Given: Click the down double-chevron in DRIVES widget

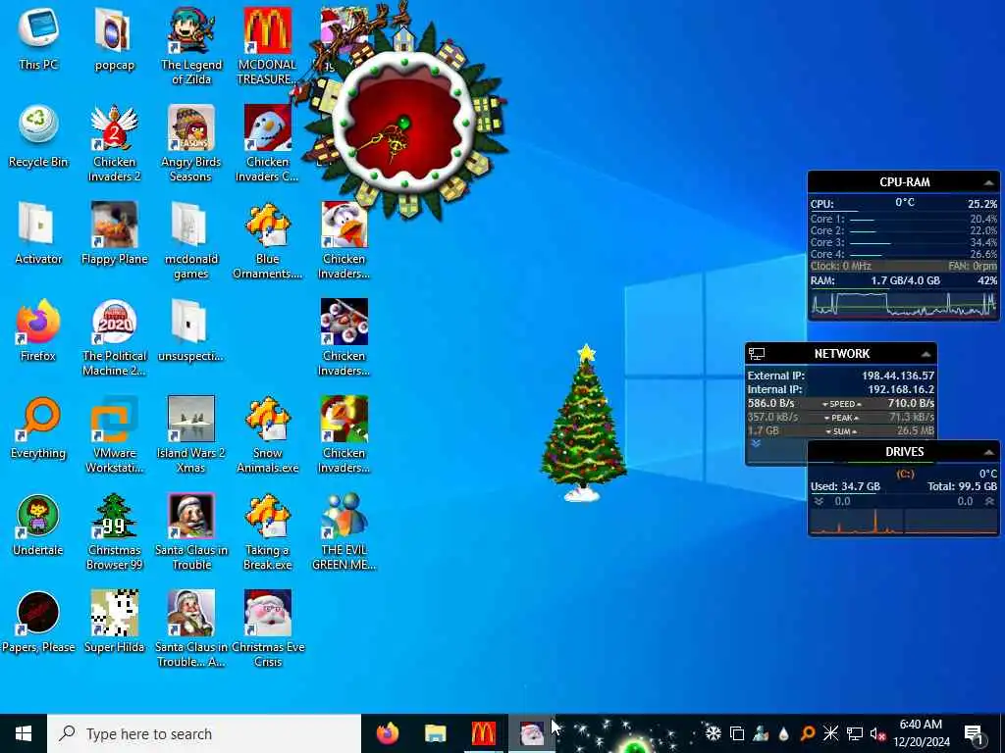Looking at the screenshot, I should coord(819,501).
